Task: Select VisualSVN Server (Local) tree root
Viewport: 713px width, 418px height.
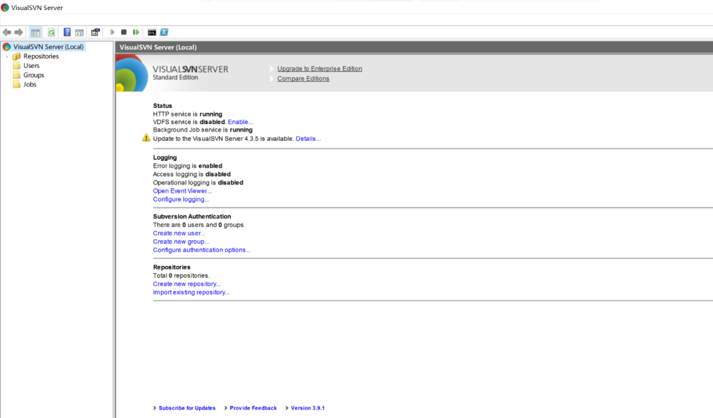Action: [x=48, y=47]
